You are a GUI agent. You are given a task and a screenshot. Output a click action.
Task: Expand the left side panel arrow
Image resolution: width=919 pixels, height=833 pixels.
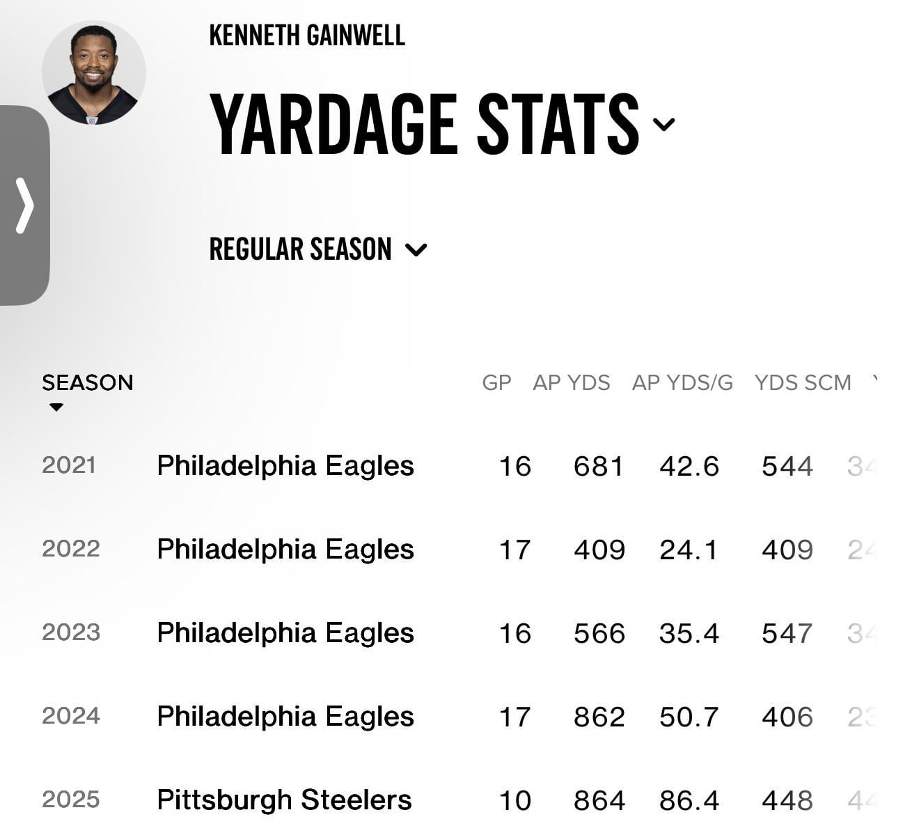[x=24, y=205]
